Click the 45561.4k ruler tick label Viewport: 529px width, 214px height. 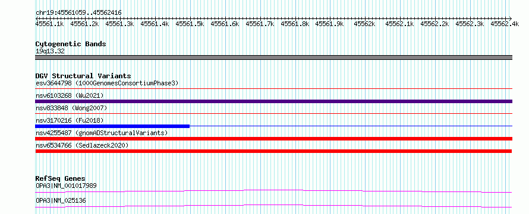[155, 24]
